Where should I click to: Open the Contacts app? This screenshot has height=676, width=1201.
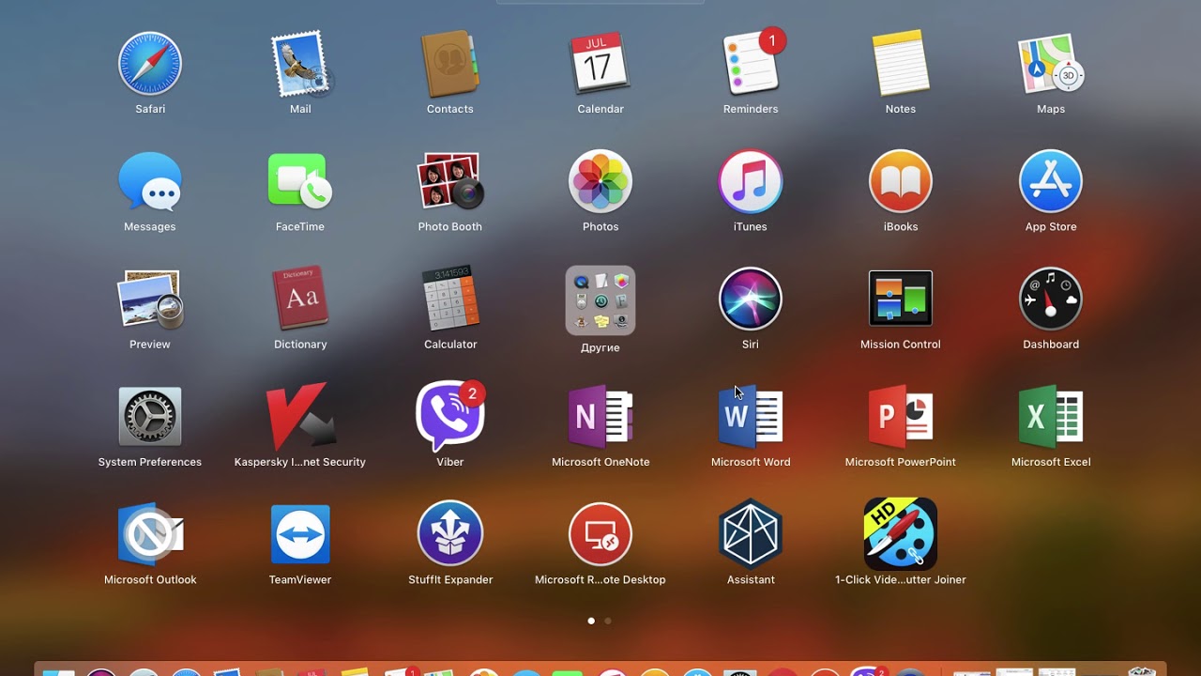point(450,65)
